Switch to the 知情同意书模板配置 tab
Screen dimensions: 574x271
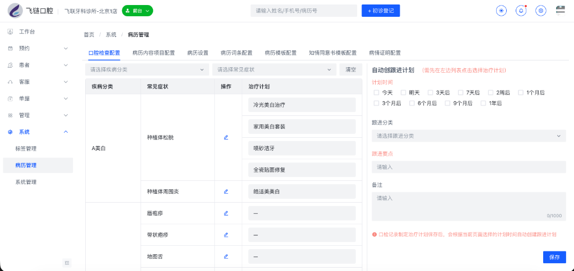click(x=333, y=53)
